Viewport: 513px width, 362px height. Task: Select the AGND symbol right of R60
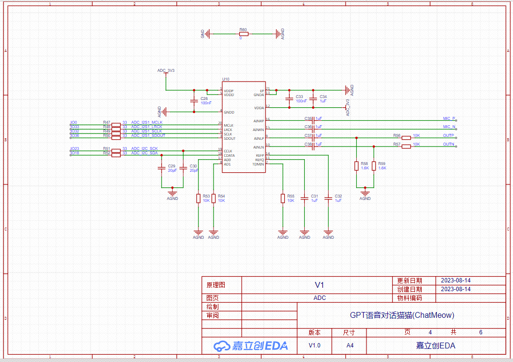279,34
